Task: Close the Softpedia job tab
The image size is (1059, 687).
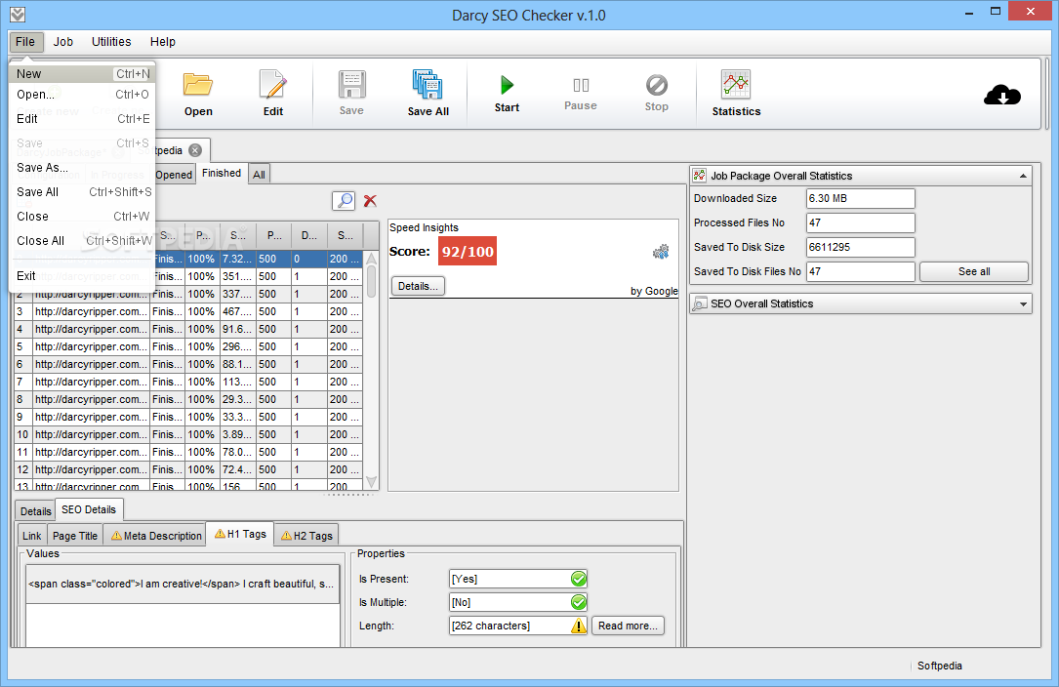Action: [195, 150]
